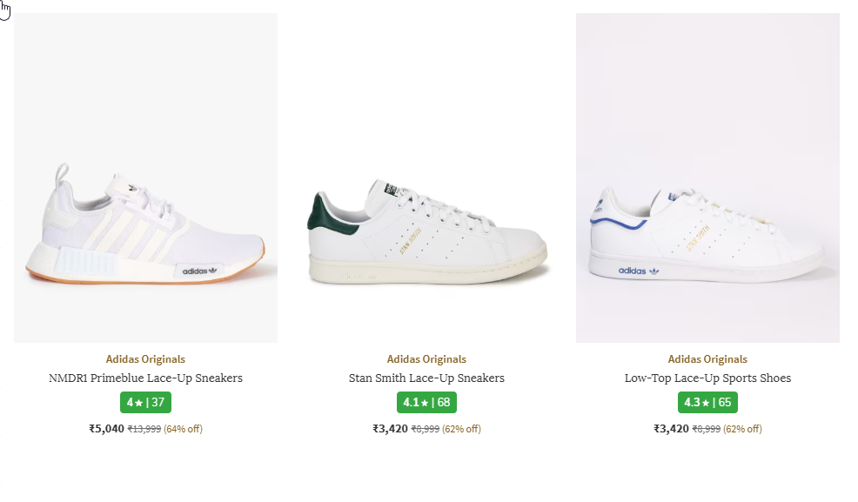
Task: Click the struck-through ₹8,999 price under Stan Smith
Action: pos(425,429)
